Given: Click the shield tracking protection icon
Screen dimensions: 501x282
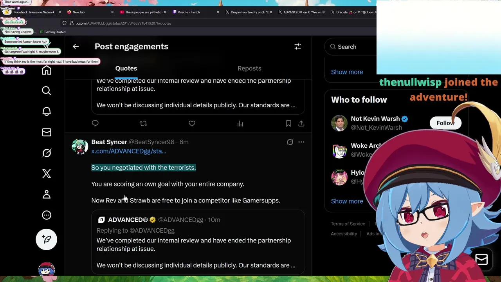Looking at the screenshot, I should point(65,23).
